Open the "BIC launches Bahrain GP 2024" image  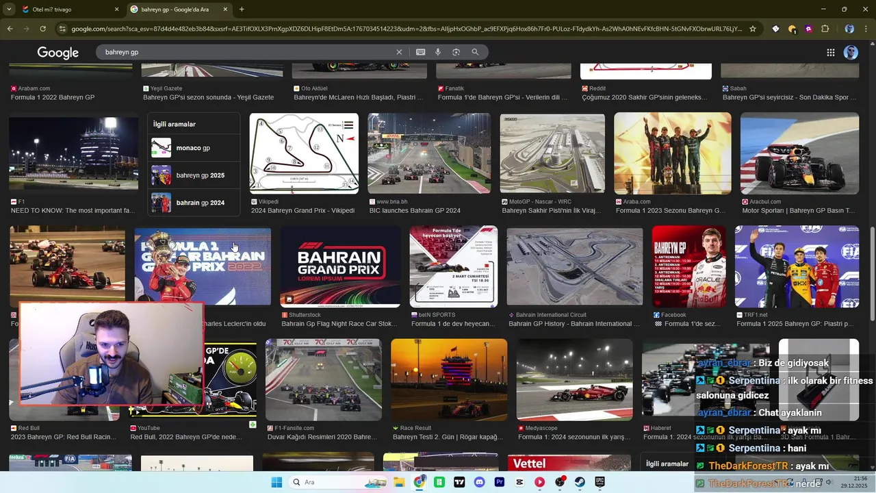coord(429,153)
